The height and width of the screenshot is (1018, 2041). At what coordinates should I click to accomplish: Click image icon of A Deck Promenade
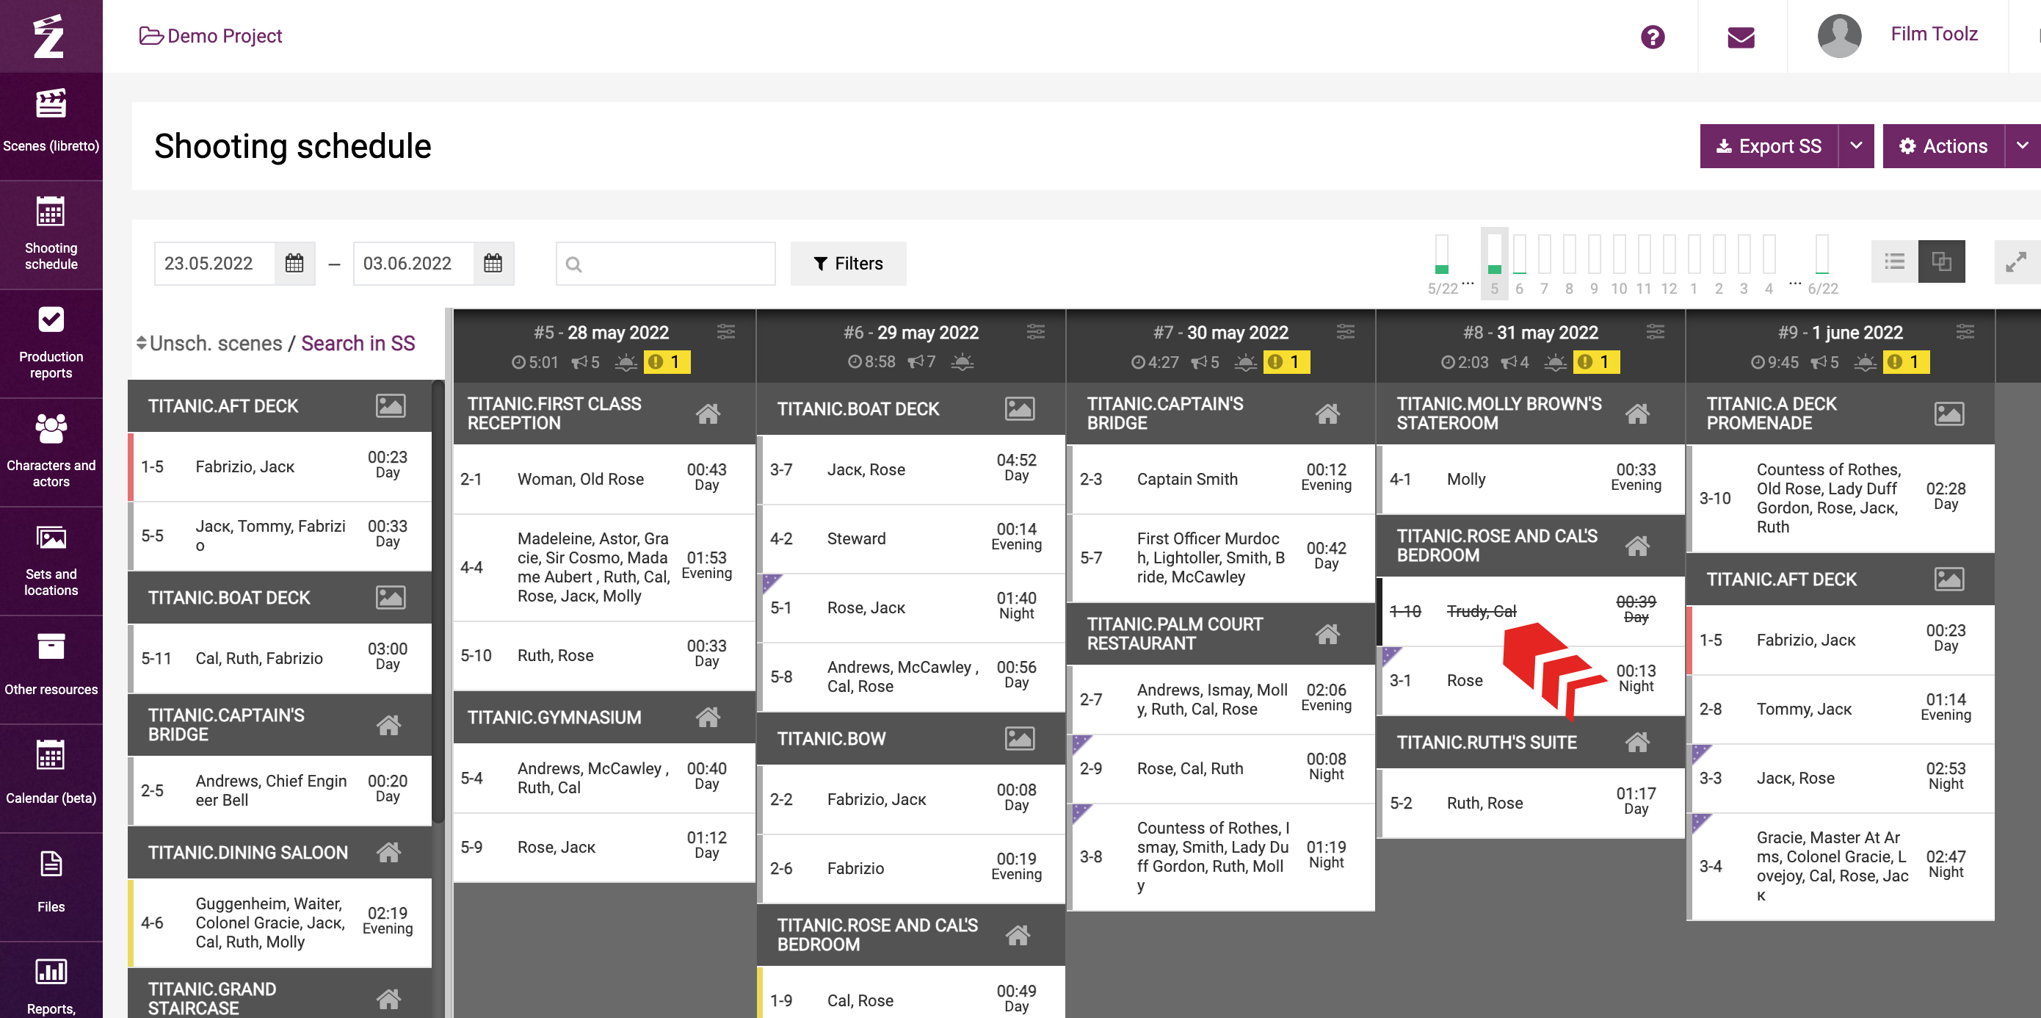click(1948, 413)
